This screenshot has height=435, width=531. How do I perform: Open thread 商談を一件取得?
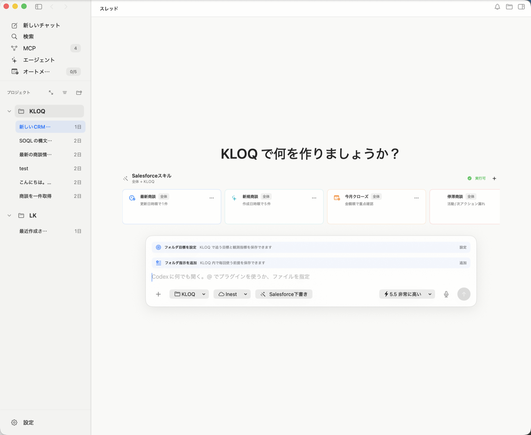point(50,196)
